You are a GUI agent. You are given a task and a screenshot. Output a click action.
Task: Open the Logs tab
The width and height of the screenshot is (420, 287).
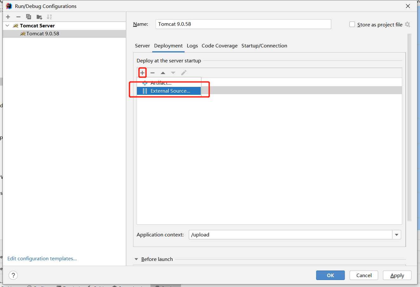click(x=192, y=46)
